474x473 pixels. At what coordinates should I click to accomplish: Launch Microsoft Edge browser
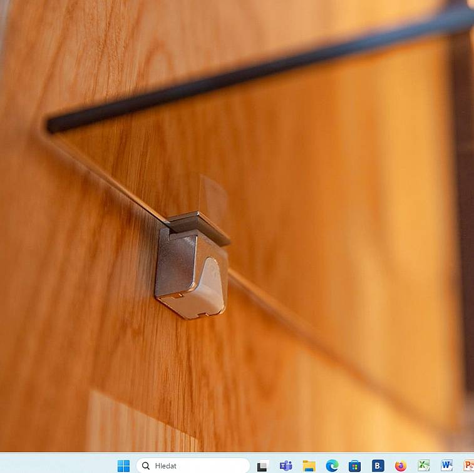(x=332, y=465)
